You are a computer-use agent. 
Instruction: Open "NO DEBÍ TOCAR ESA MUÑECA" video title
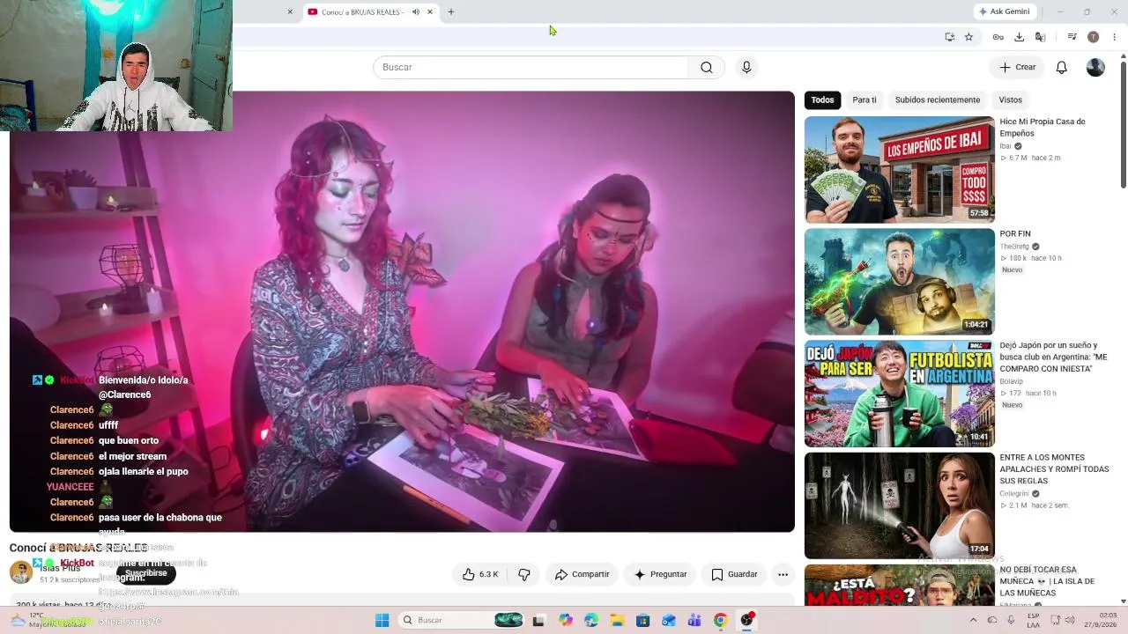pos(1047,581)
